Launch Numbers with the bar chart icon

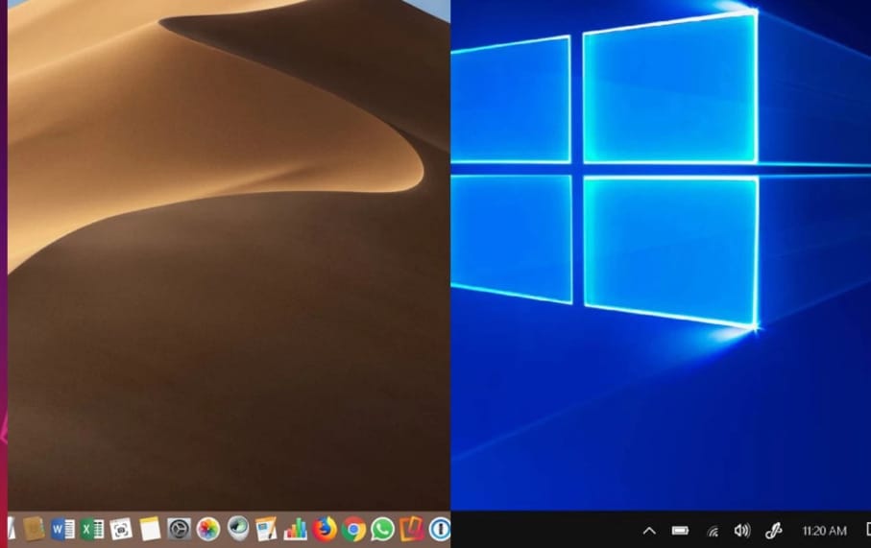(x=296, y=529)
